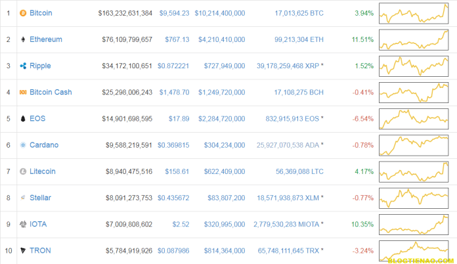Click Bitcoin price $9,594.23
The height and width of the screenshot is (264, 457).
click(x=174, y=13)
